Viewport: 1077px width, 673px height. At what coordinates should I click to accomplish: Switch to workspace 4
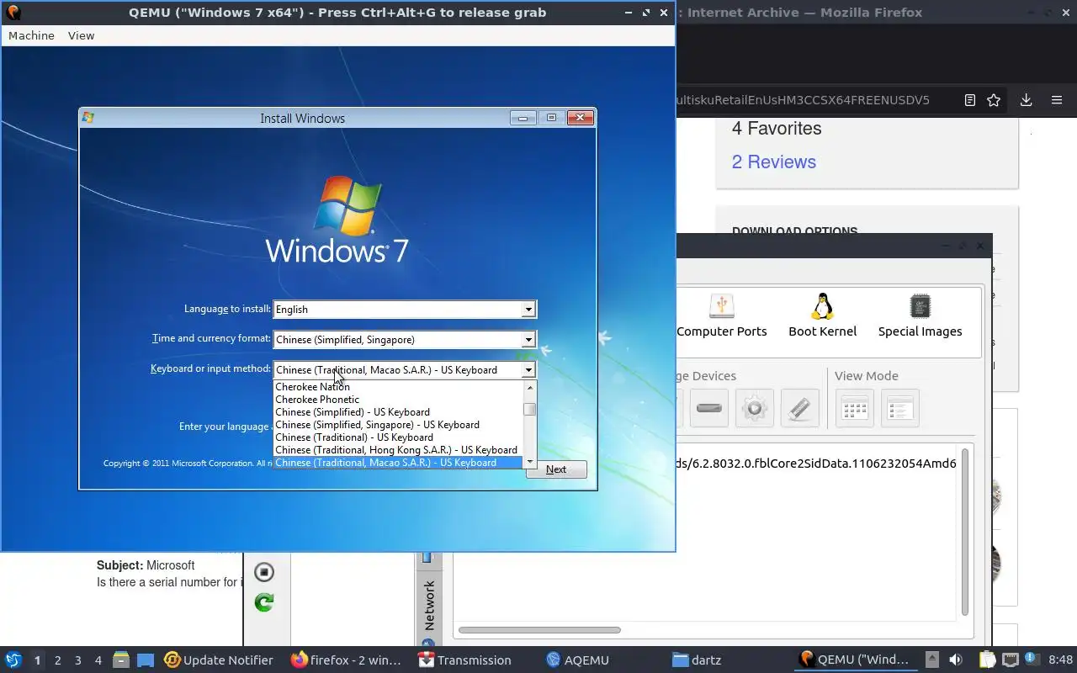pyautogui.click(x=98, y=660)
